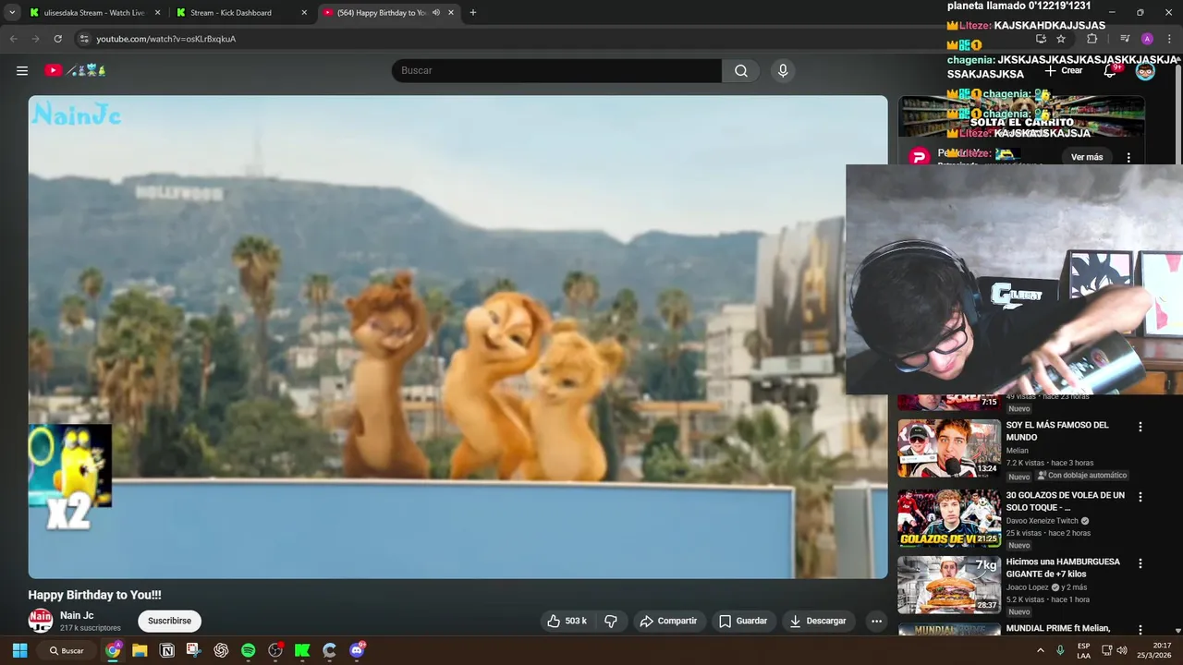Image resolution: width=1183 pixels, height=665 pixels.
Task: Reload the page with the refresh icon
Action: tap(57, 39)
